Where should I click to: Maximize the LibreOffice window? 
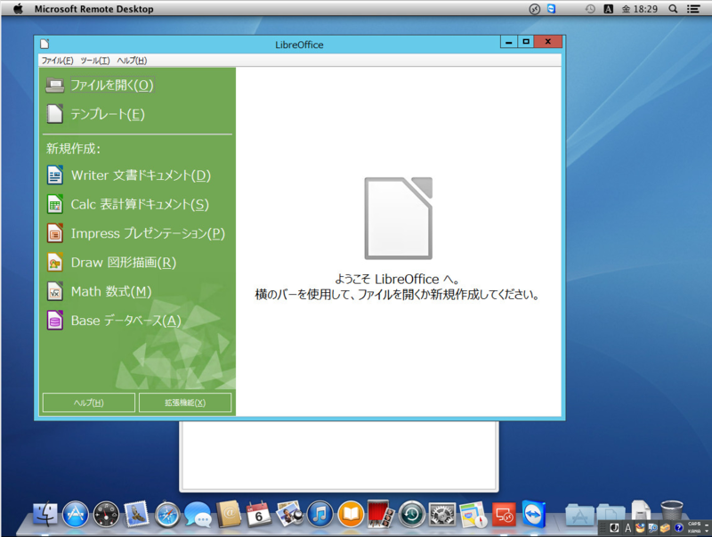526,42
